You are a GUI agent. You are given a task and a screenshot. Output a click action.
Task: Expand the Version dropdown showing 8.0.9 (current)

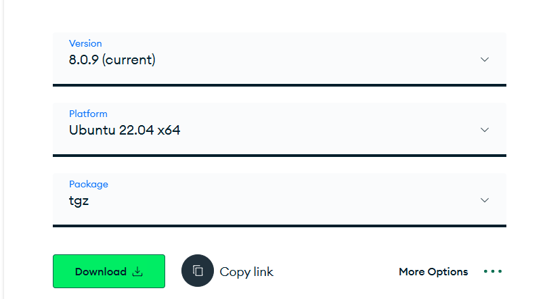click(x=280, y=60)
